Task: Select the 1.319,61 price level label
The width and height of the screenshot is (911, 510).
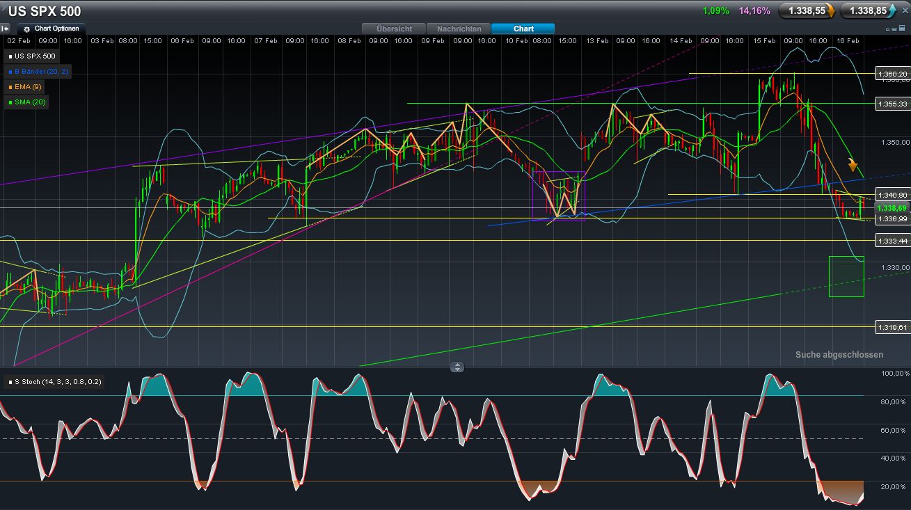Action: pyautogui.click(x=892, y=327)
